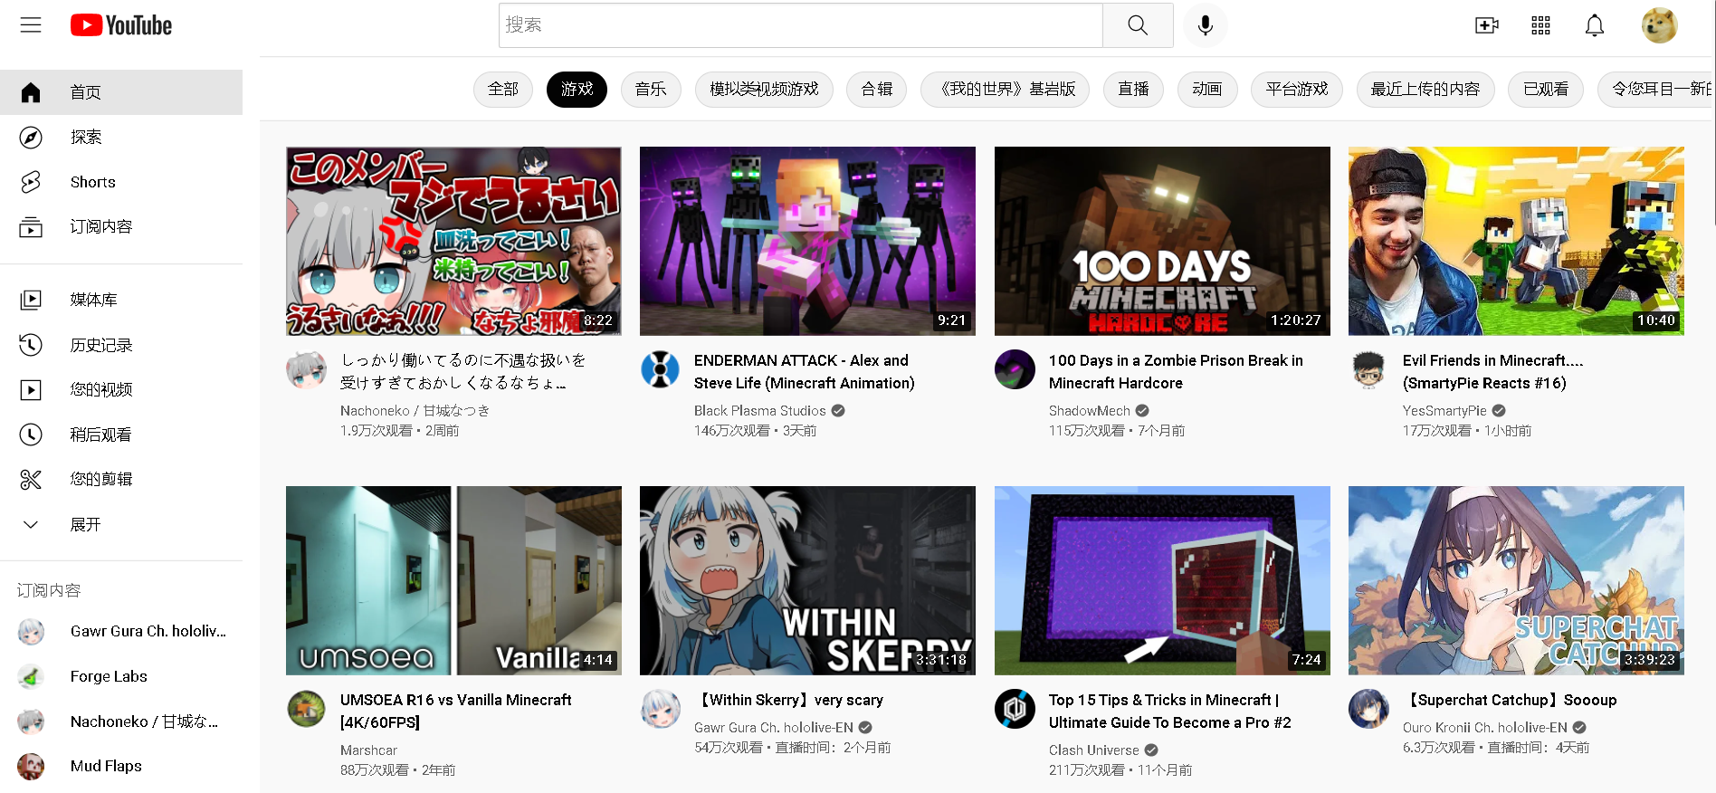Open 订阅内容 subscriptions in sidebar

click(x=121, y=227)
